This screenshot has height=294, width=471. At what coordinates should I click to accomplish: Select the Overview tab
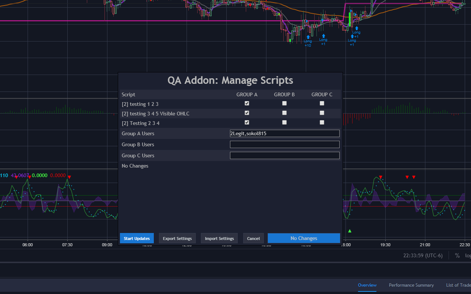(367, 285)
